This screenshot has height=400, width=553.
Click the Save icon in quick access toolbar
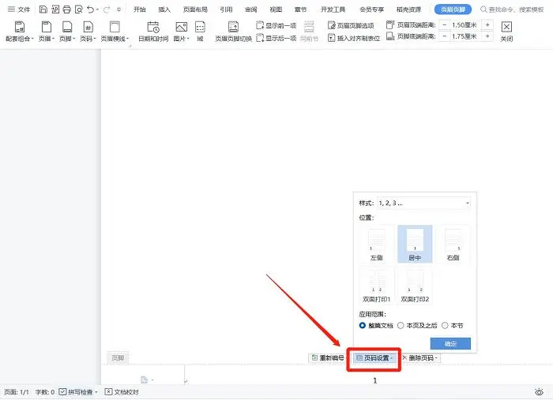click(43, 9)
